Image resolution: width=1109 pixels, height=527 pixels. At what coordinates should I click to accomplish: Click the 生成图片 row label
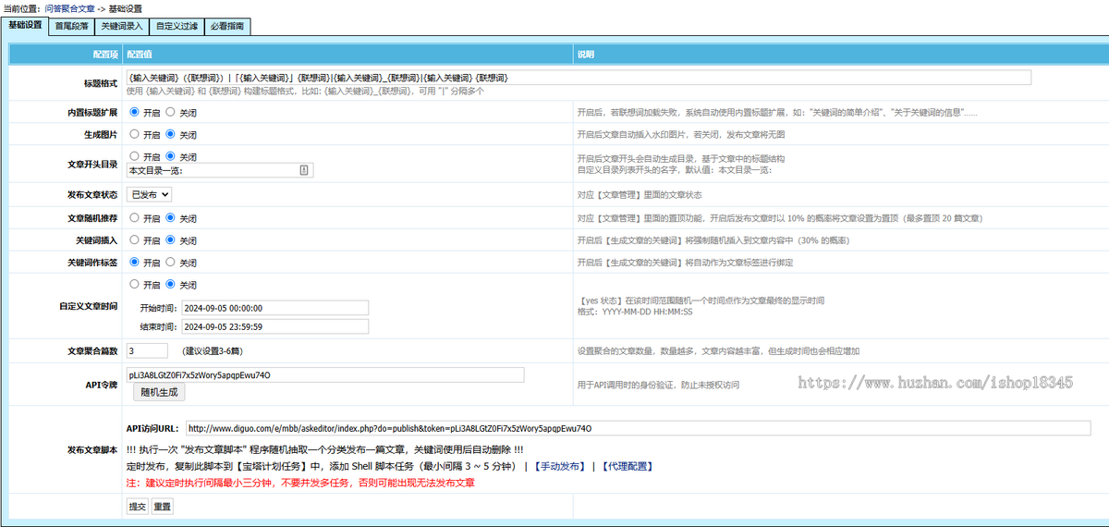[x=101, y=134]
